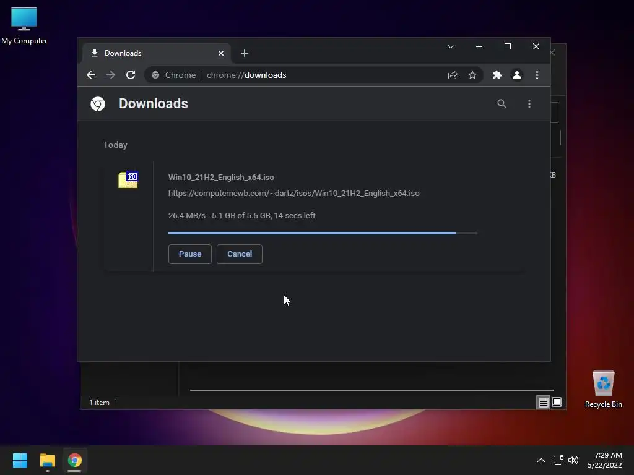
Task: Click the download progress bar
Action: click(x=323, y=233)
